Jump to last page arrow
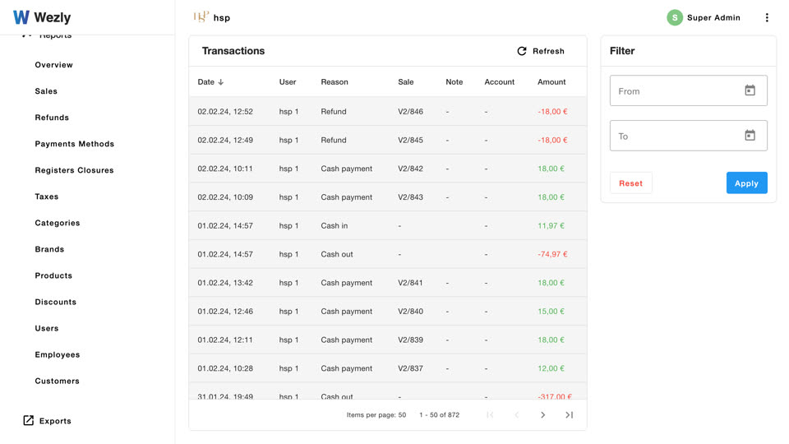Screen dimensions: 789x444 [x=569, y=414]
